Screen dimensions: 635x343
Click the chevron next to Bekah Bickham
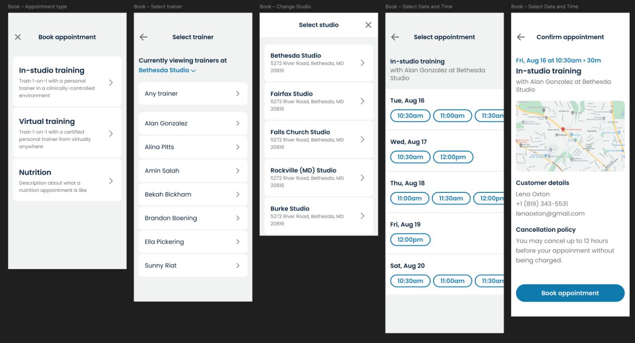[x=238, y=194]
